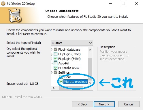Uncheck the FL plugin (64bit) checkbox
Viewport: 143px width, 110px height.
pyautogui.click(x=55, y=59)
